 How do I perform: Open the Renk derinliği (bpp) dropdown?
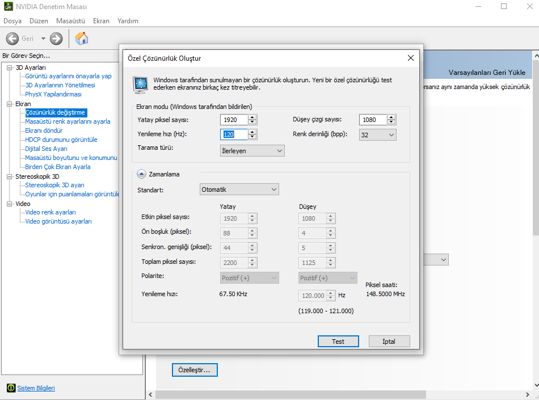click(x=377, y=134)
